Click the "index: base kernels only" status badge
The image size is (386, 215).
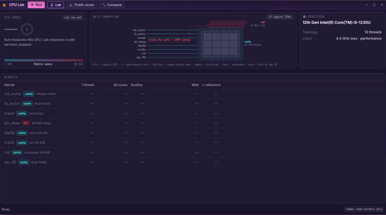pyautogui.click(x=364, y=209)
